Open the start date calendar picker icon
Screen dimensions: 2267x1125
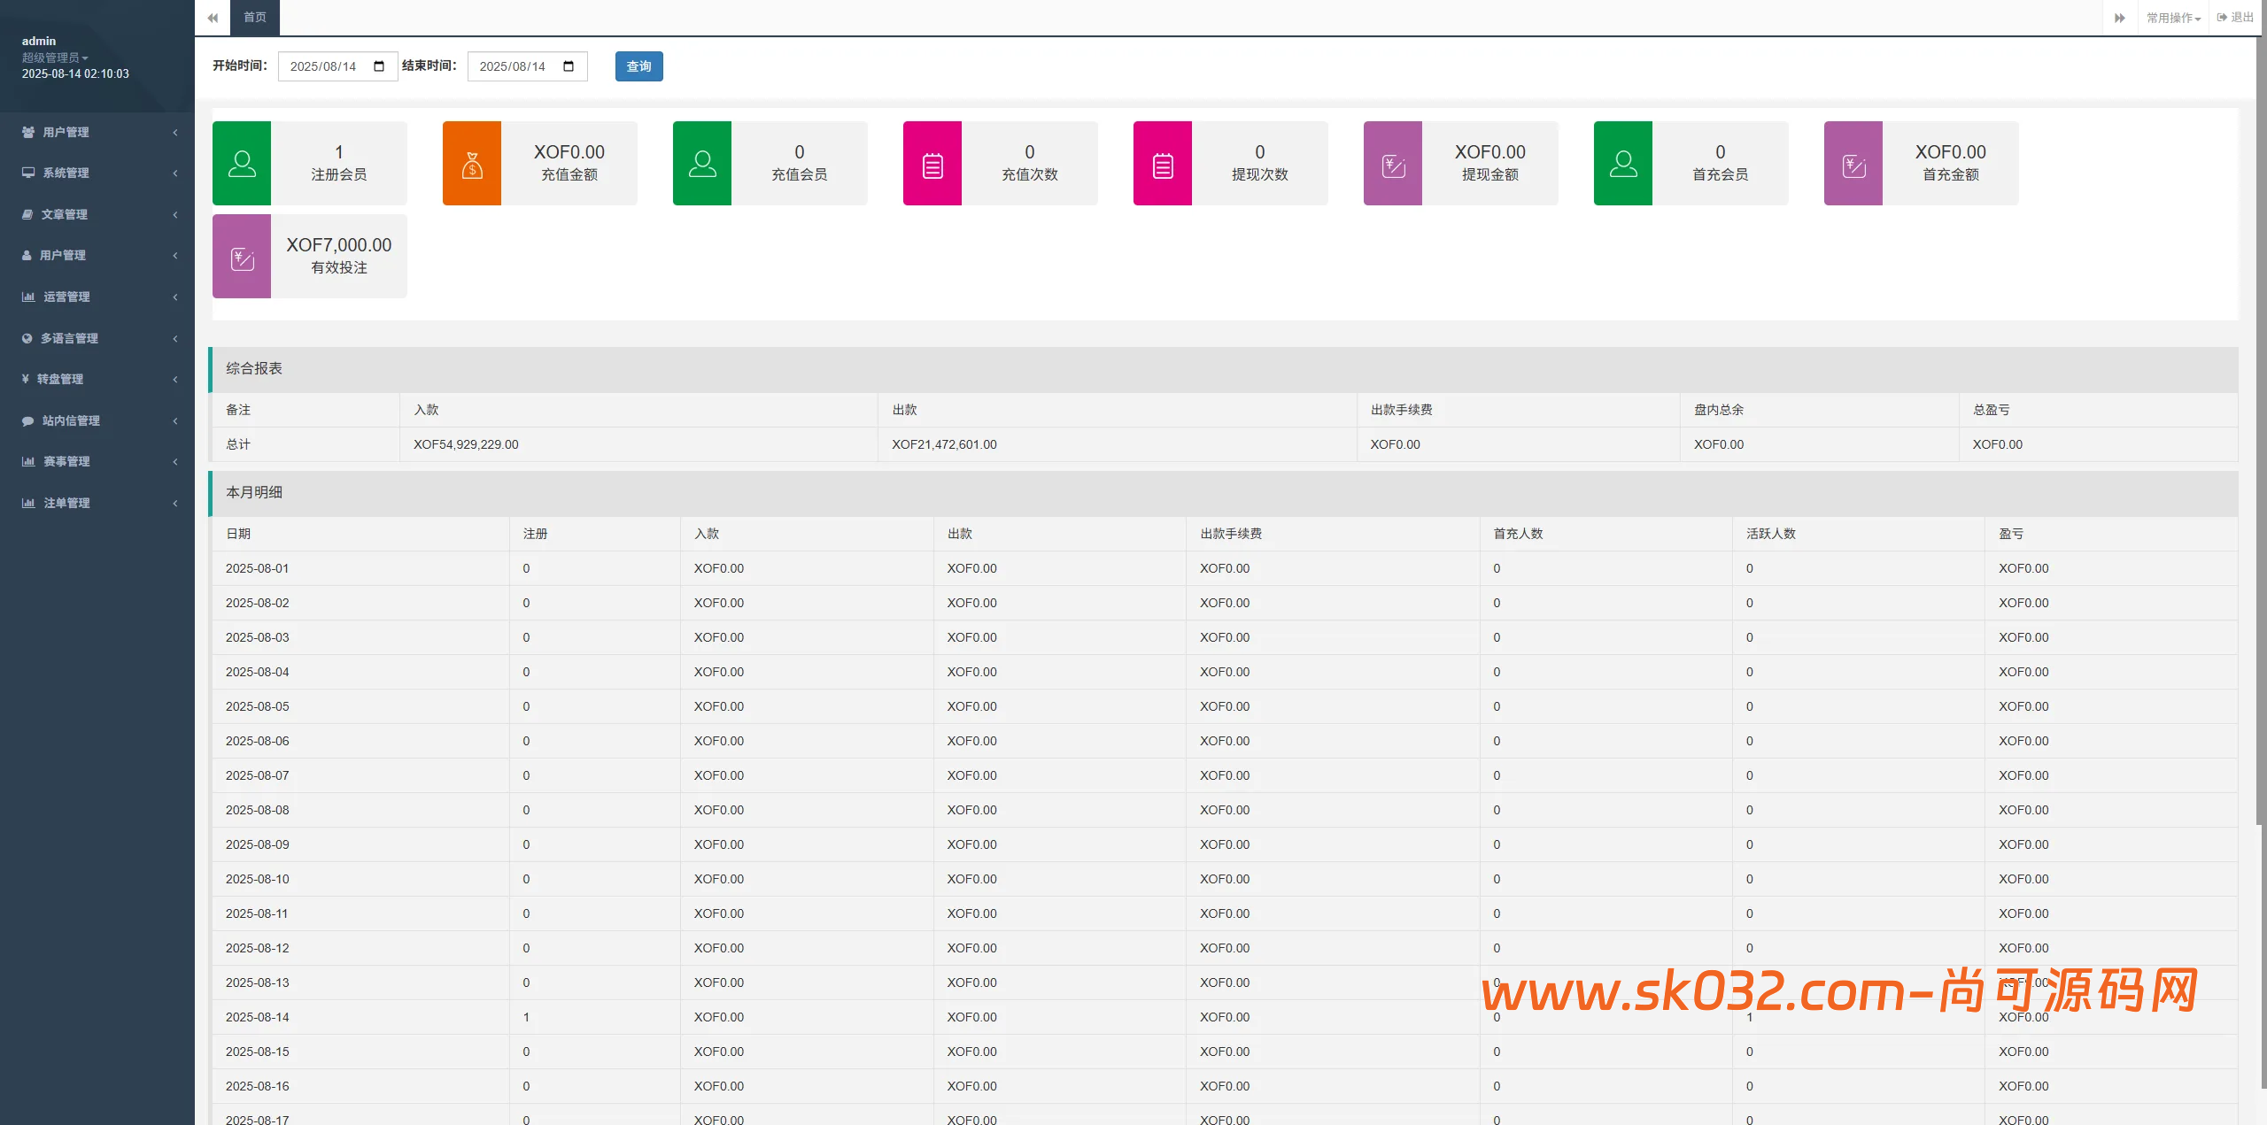(x=379, y=66)
